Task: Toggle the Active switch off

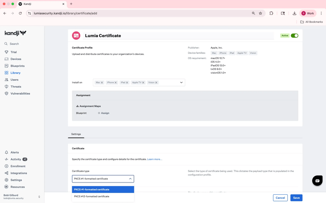Action: coord(294,35)
